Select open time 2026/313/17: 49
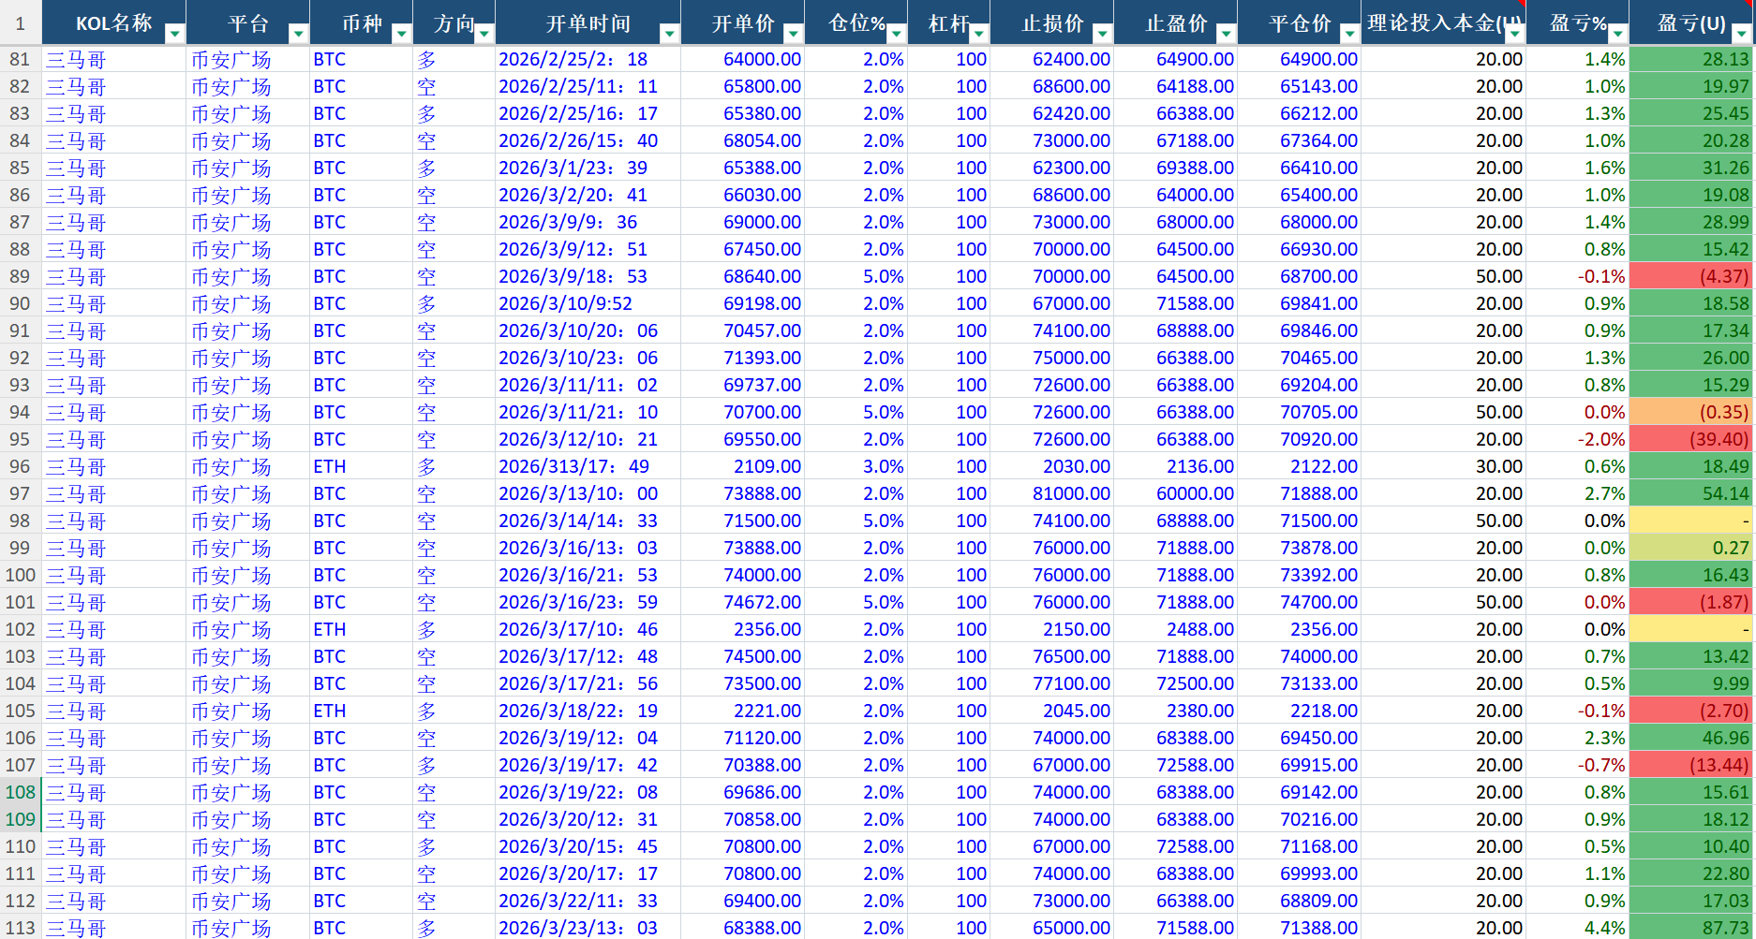Image resolution: width=1756 pixels, height=939 pixels. click(588, 466)
